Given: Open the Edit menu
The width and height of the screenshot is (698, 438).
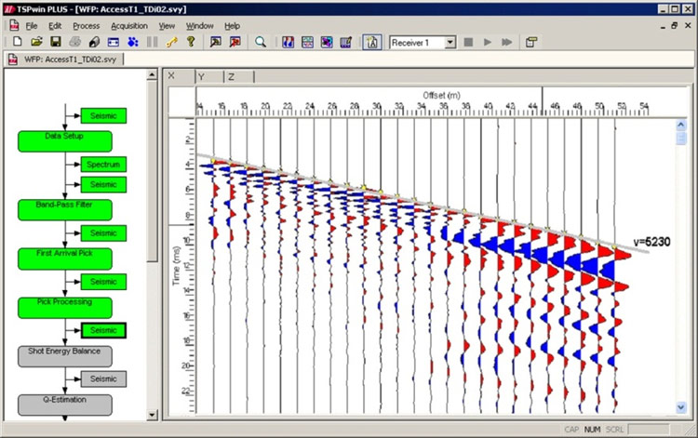Looking at the screenshot, I should click(x=55, y=26).
